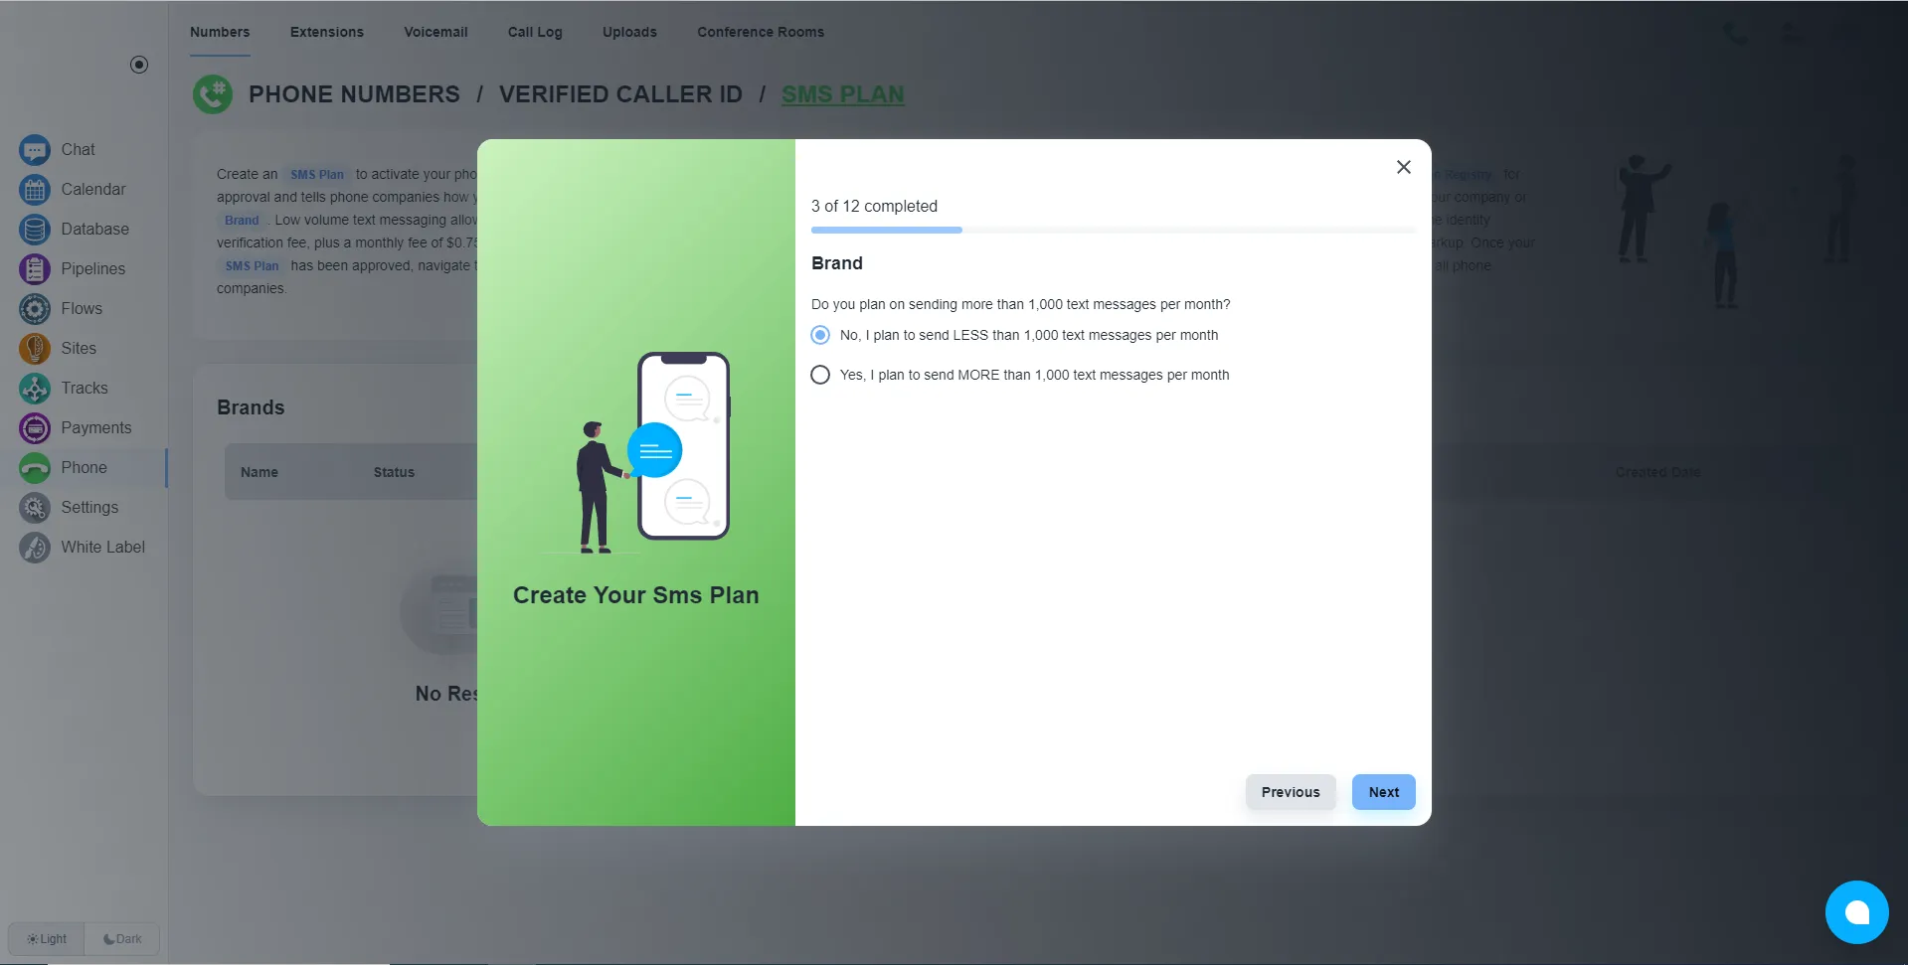Screen dimensions: 1908x965
Task: Go to the Numbers tab
Action: 220,32
